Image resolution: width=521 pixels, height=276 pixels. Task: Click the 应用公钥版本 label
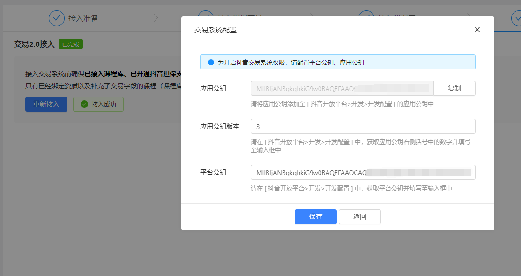220,127
